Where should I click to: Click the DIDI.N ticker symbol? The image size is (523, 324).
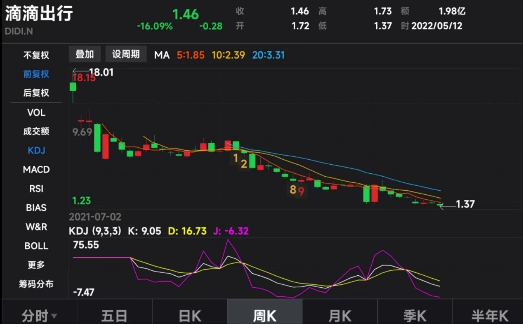coord(19,31)
